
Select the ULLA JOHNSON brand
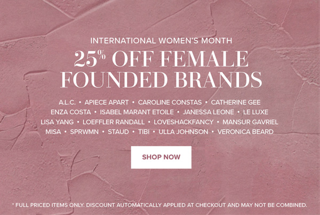[x=183, y=132]
